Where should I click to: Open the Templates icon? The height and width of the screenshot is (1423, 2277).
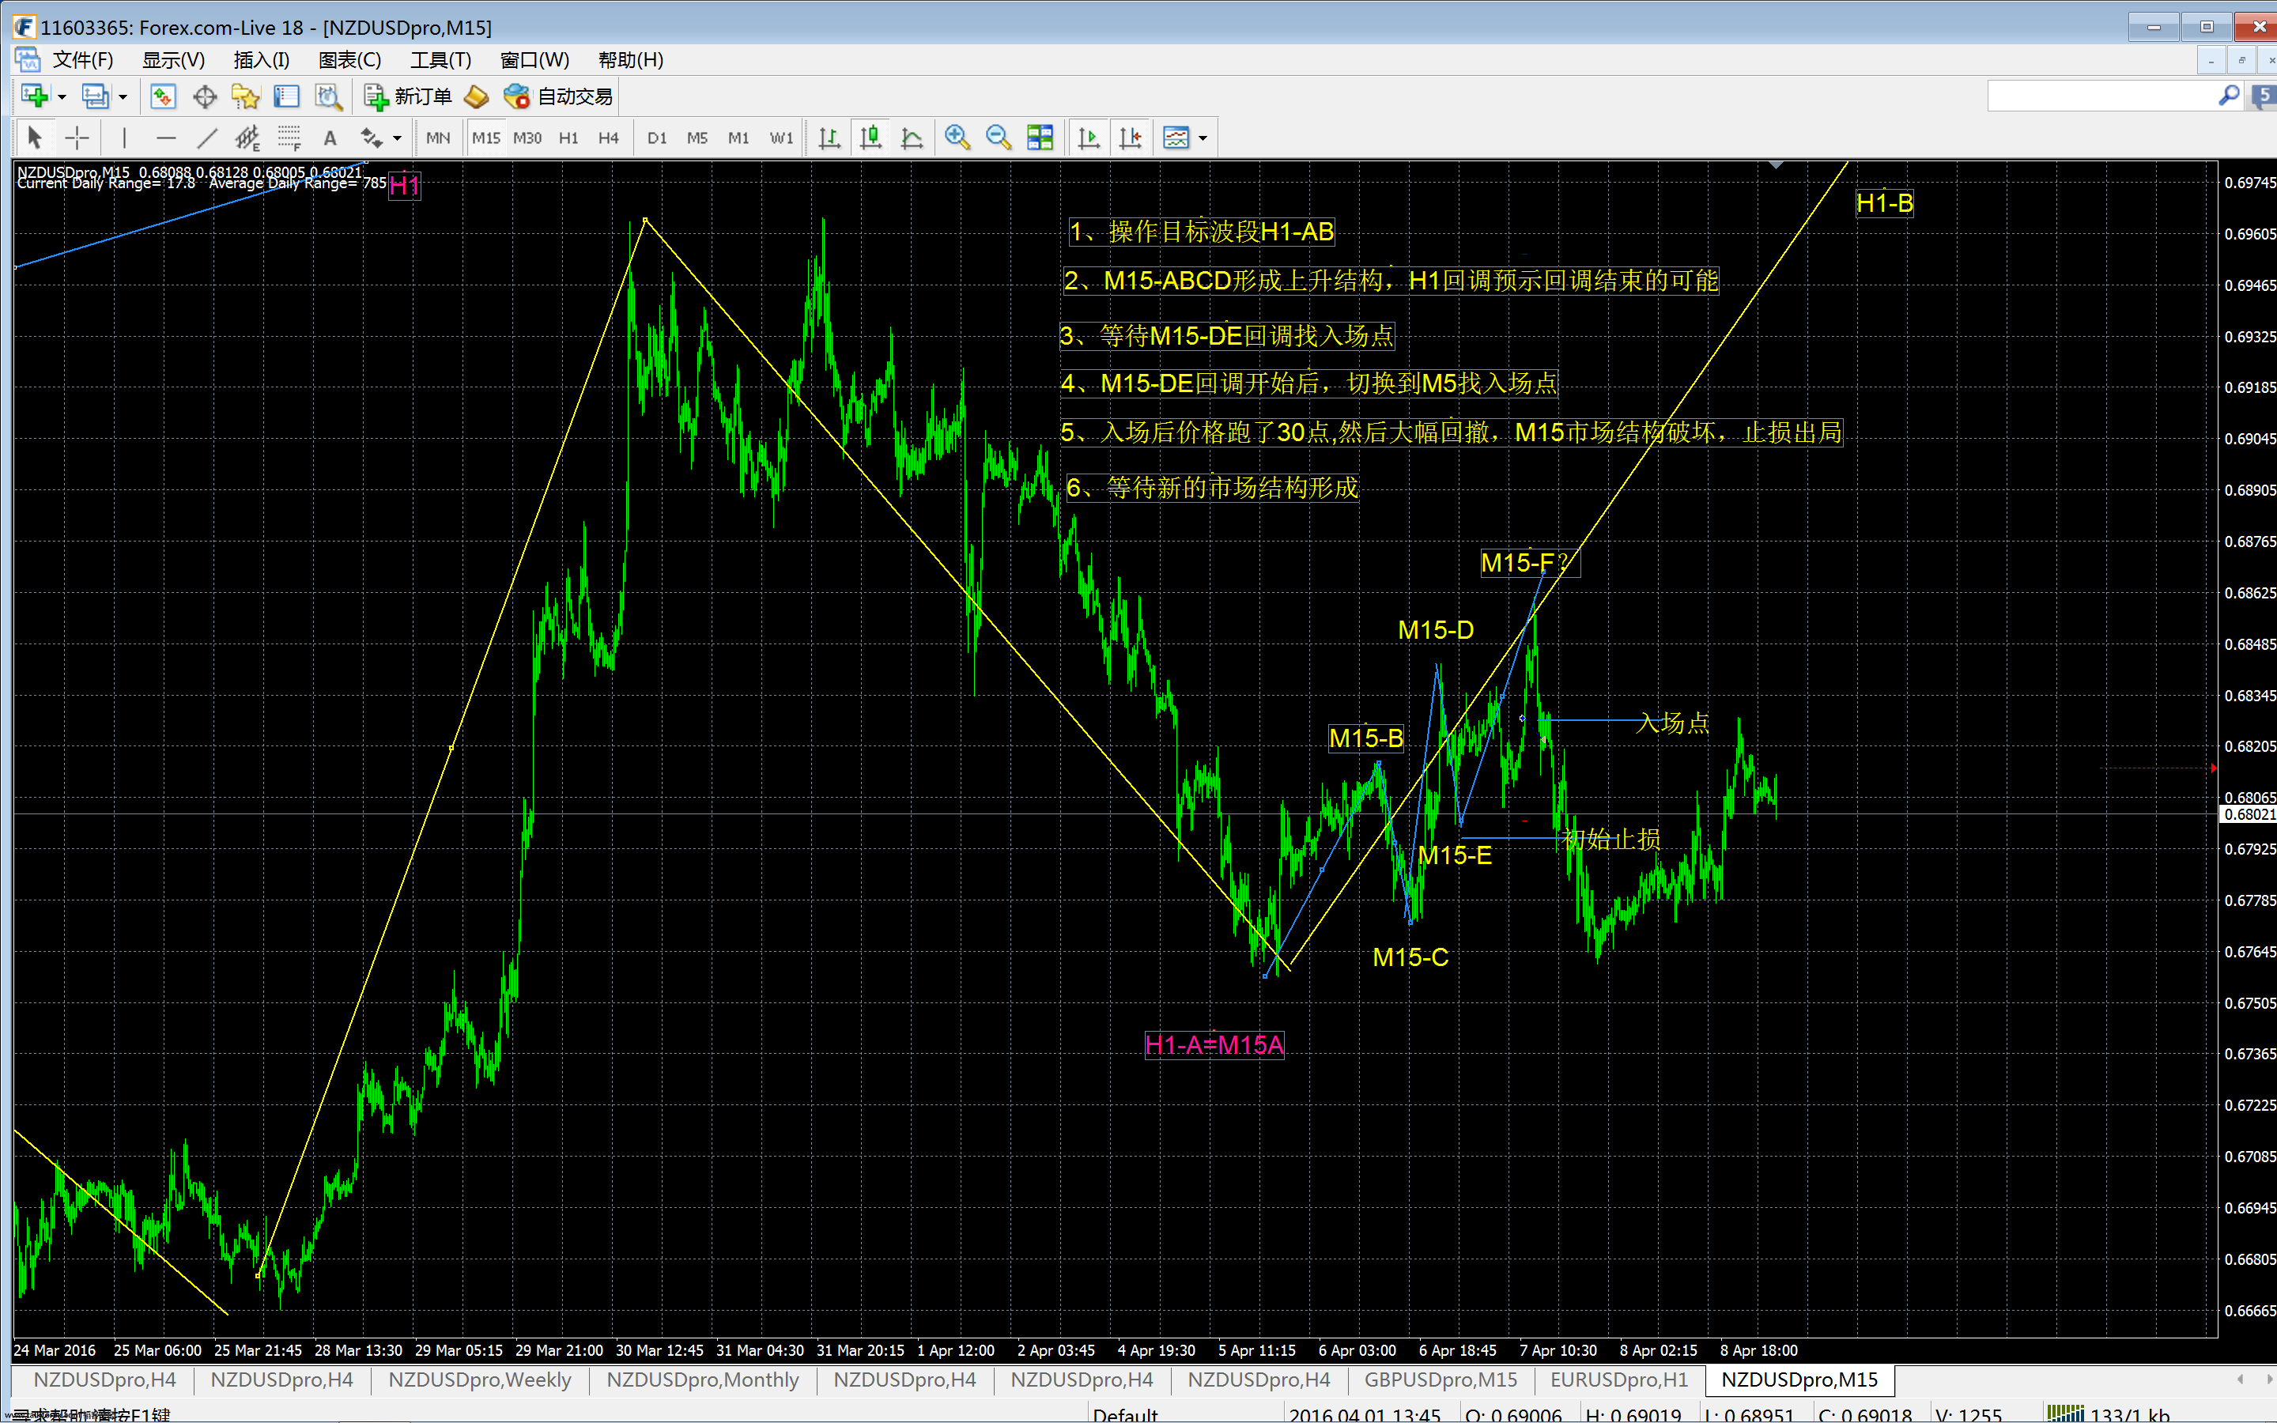click(1176, 138)
